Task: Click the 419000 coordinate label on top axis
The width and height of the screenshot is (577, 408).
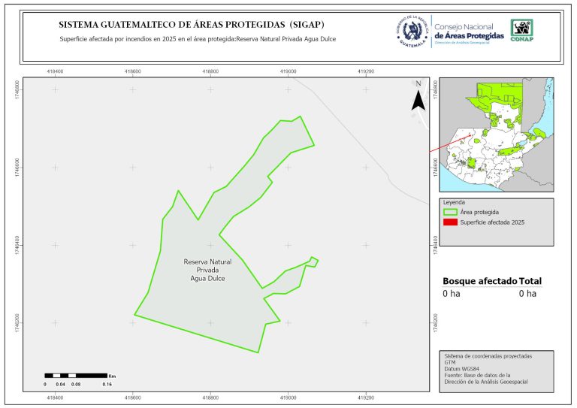Action: (288, 71)
